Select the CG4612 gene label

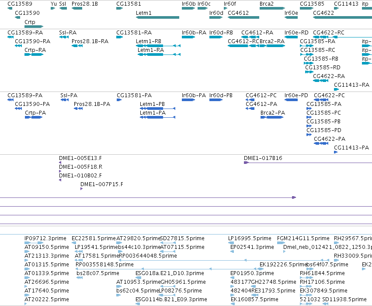click(238, 13)
